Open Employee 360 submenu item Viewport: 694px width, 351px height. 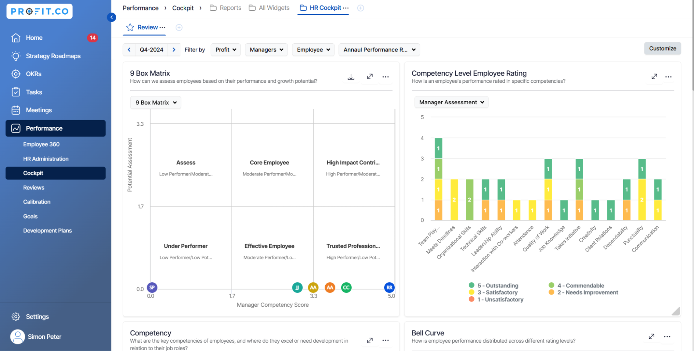tap(41, 144)
